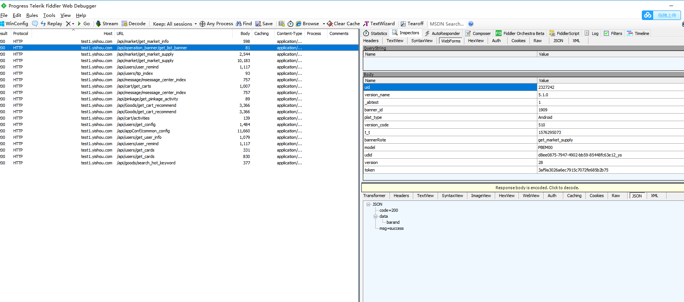The image size is (684, 302).
Task: Select response Transformer tab
Action: pos(374,196)
